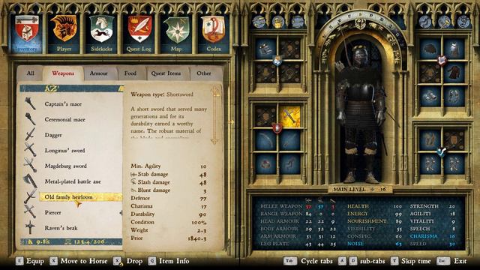Select Piercer in the weapon list

[52, 212]
